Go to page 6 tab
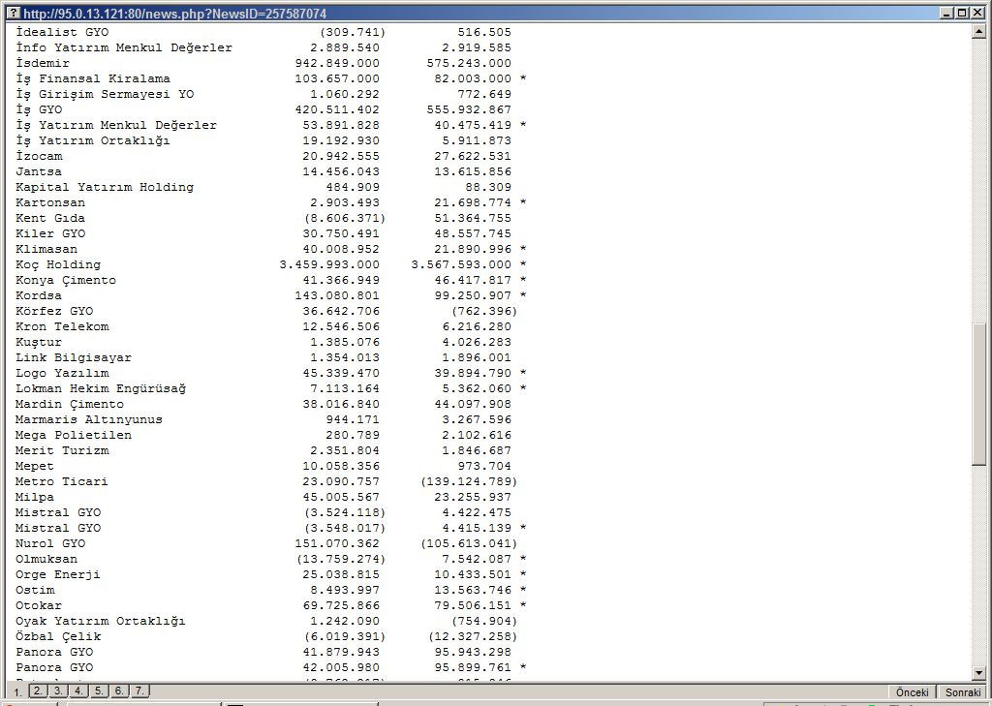 coord(119,691)
